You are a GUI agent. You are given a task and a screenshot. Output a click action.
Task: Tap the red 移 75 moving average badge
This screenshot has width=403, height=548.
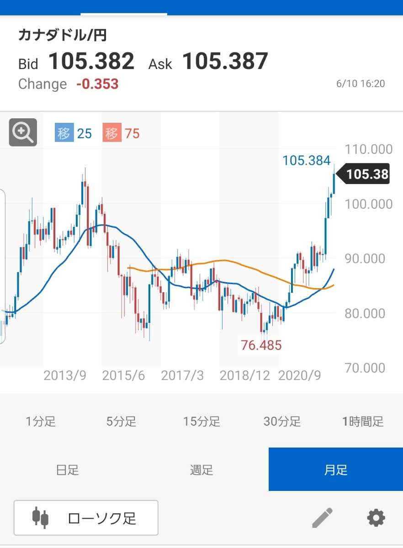point(122,133)
